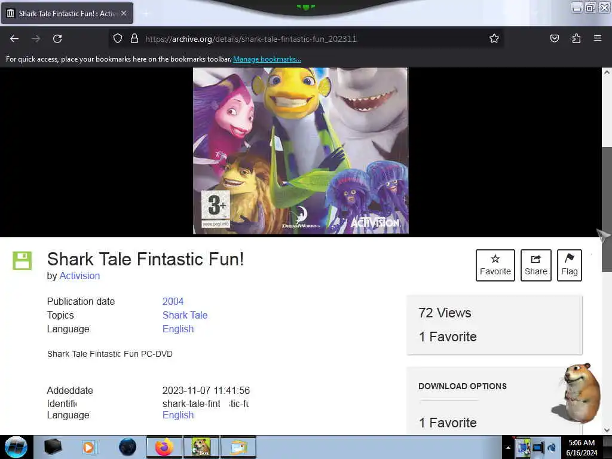Open the 2004 publication date link
This screenshot has width=612, height=459.
(x=173, y=301)
